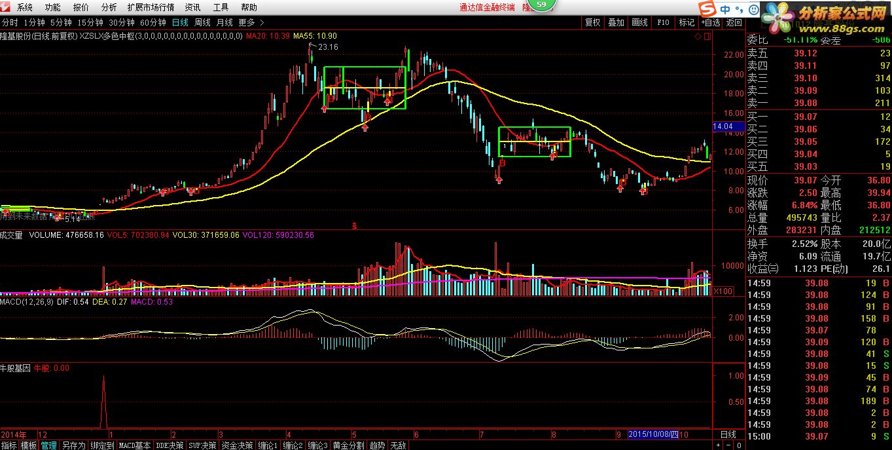
Task: Click the 返回 back button
Action: (734, 22)
